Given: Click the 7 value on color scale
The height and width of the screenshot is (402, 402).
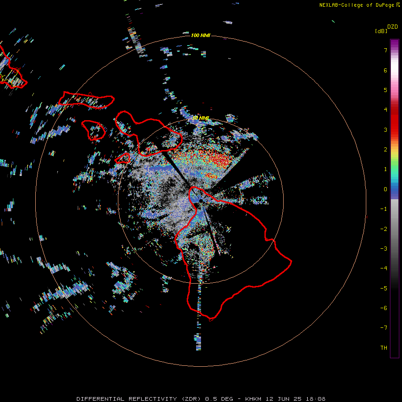Looking at the screenshot, I should (x=385, y=50).
